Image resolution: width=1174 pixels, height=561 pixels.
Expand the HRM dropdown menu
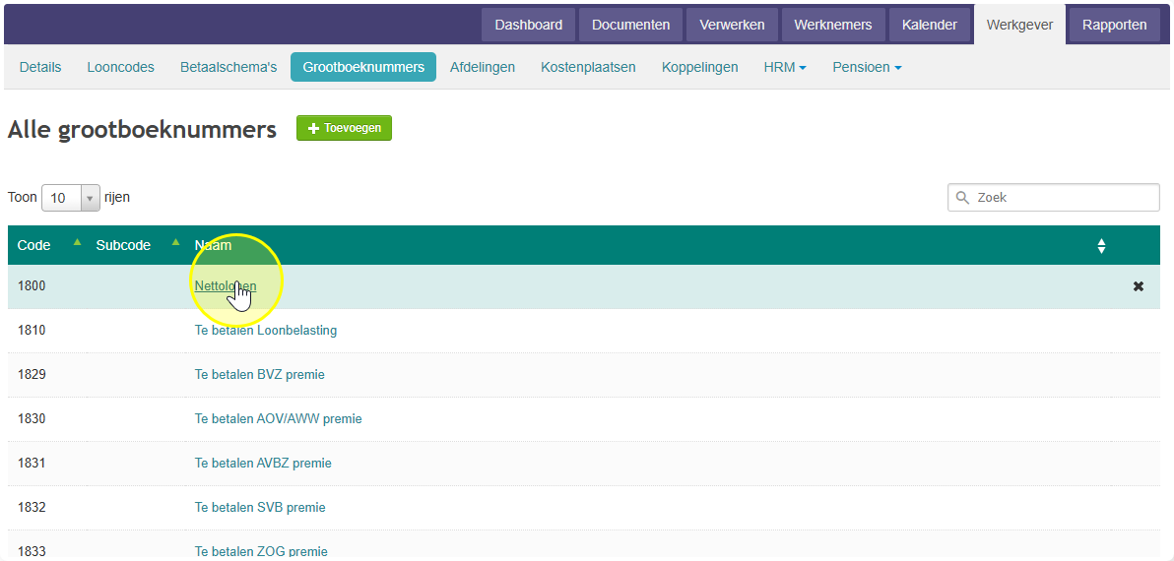[785, 67]
